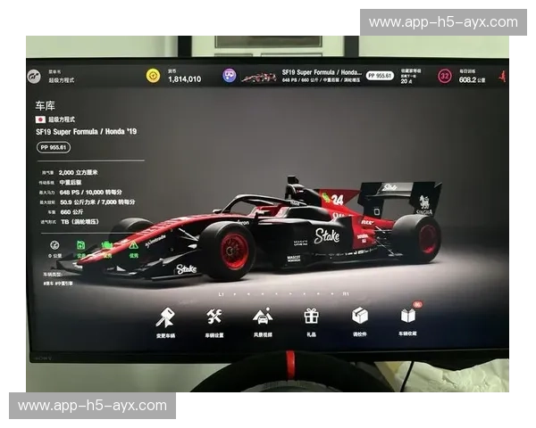The height and width of the screenshot is (428, 536).
Task: Click the 车库 garage heading
Action: (46, 105)
